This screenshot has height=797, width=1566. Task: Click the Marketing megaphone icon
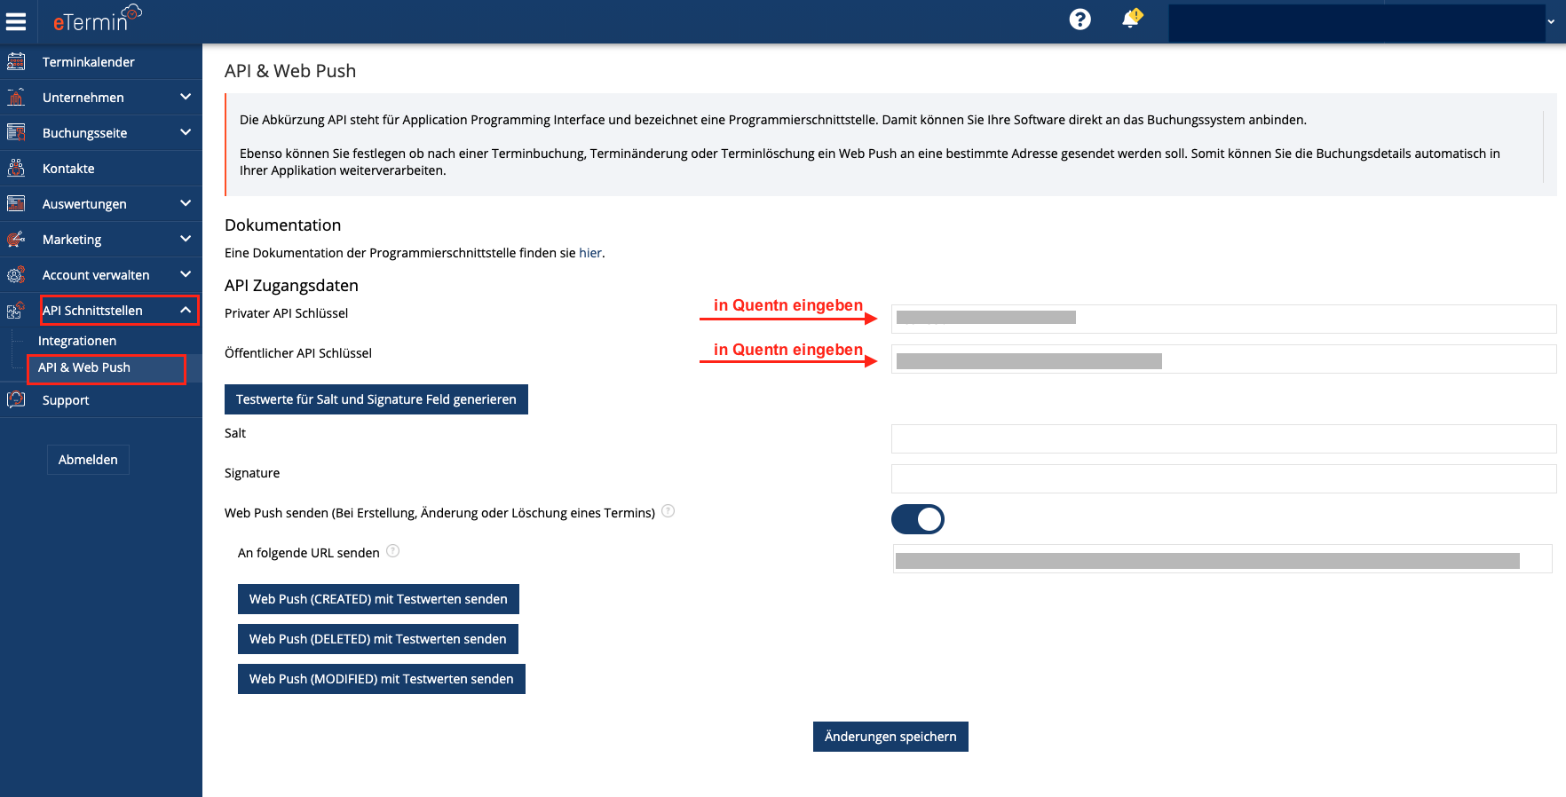[x=16, y=239]
